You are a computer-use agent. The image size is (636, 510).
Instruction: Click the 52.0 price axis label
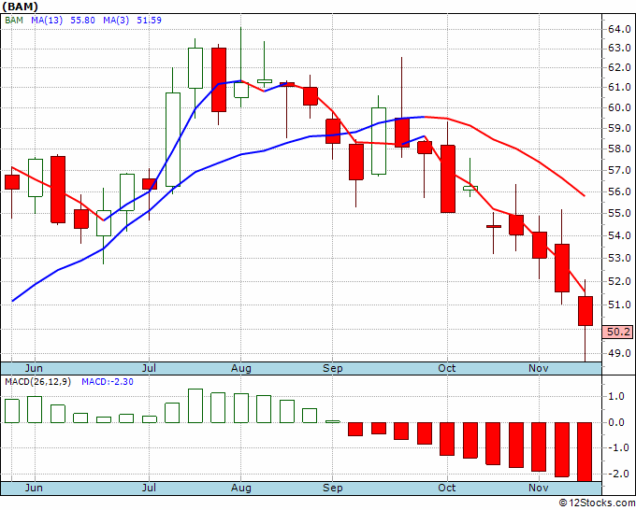coord(619,281)
